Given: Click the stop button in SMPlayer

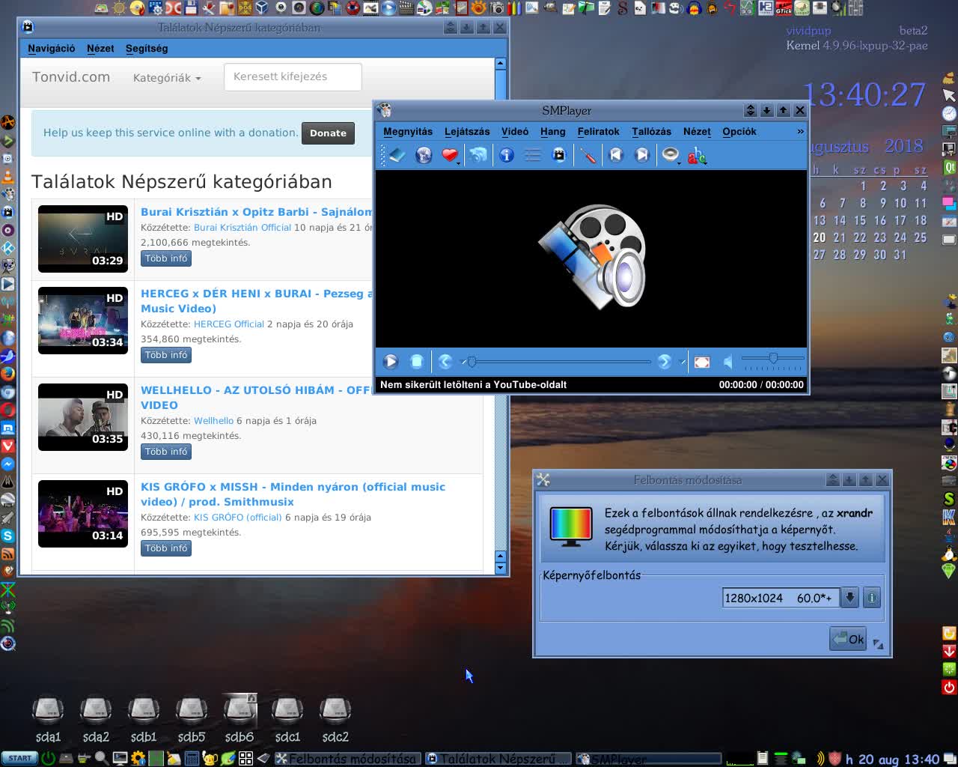Looking at the screenshot, I should (x=417, y=362).
